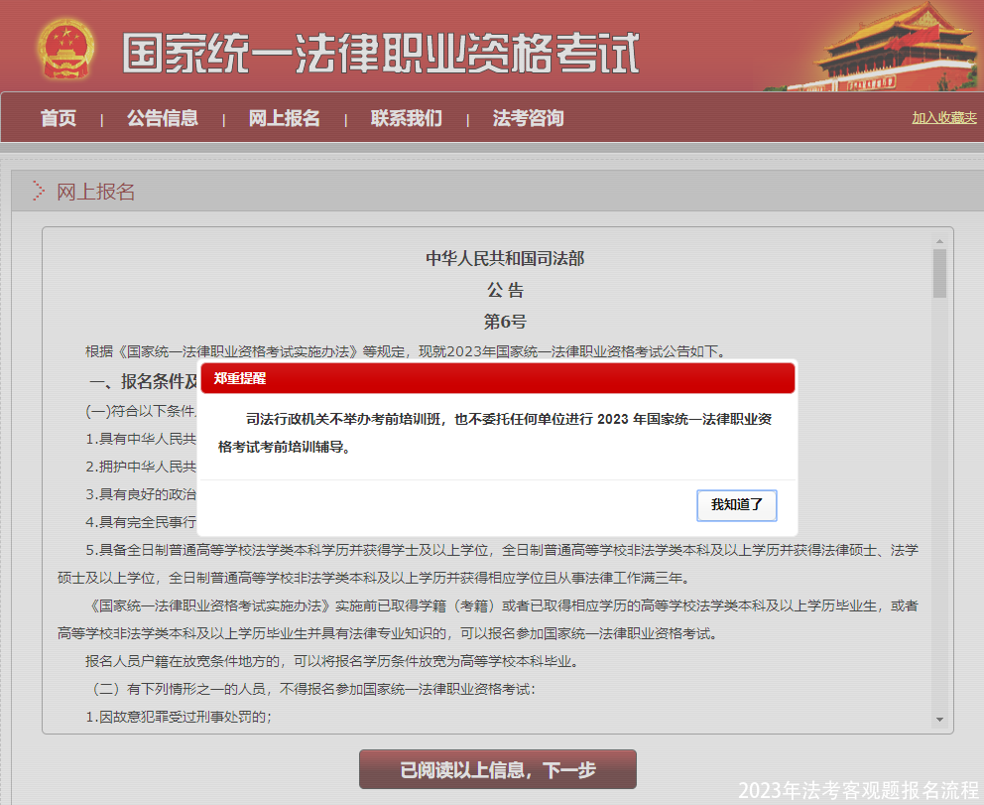
Task: Open the 联系我们 page
Action: click(x=406, y=117)
